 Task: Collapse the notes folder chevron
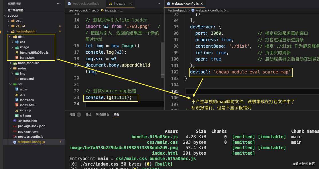click(10, 68)
